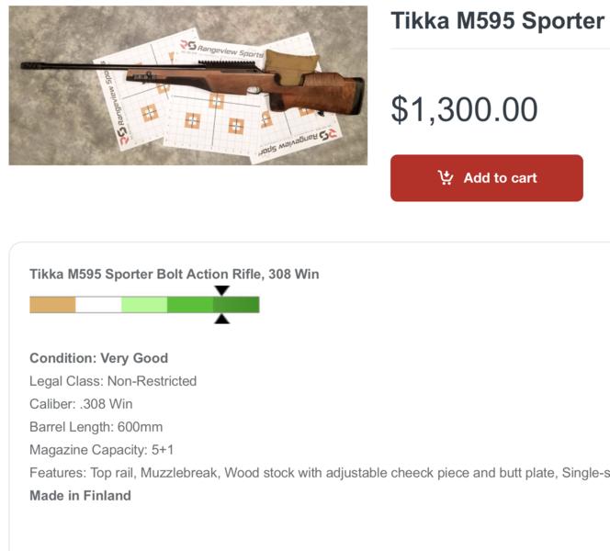Select the white segment of condition bar
The width and height of the screenshot is (610, 551).
point(98,305)
